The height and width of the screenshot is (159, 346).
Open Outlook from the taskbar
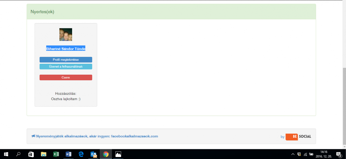[x=93, y=154]
